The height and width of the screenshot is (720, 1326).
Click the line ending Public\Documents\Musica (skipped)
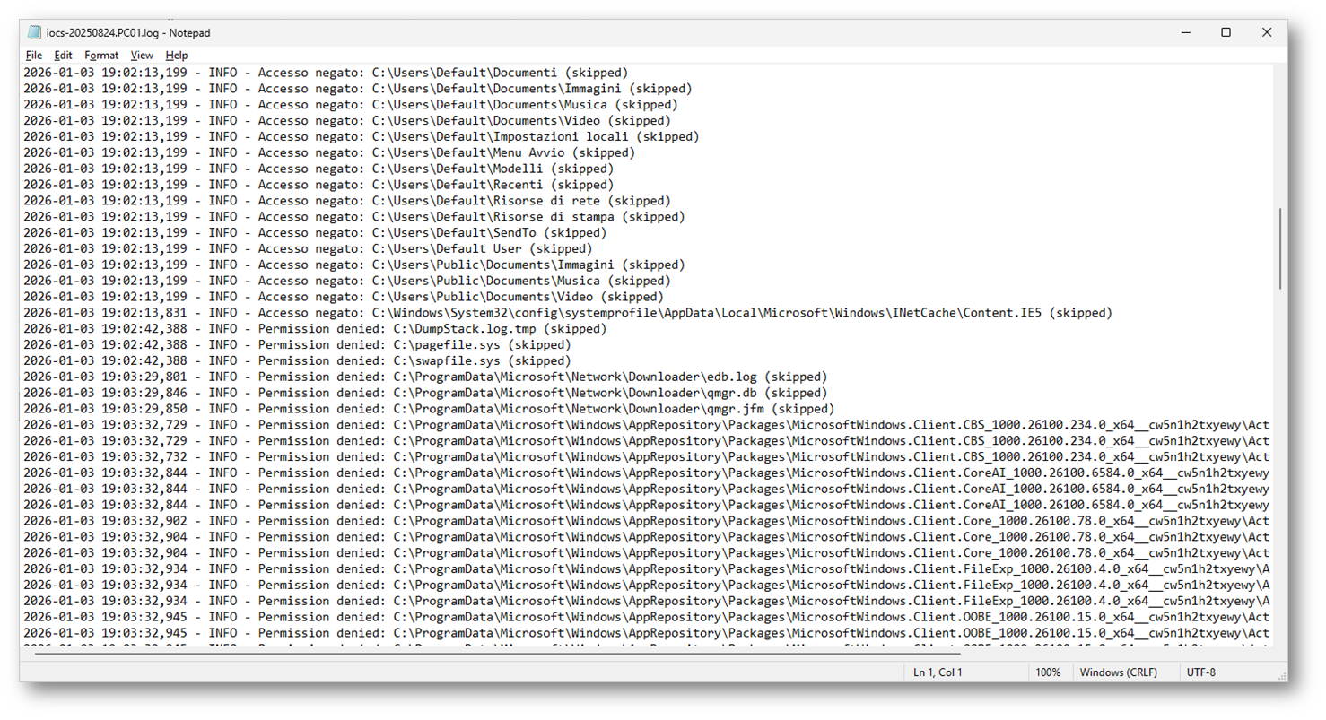click(x=346, y=282)
